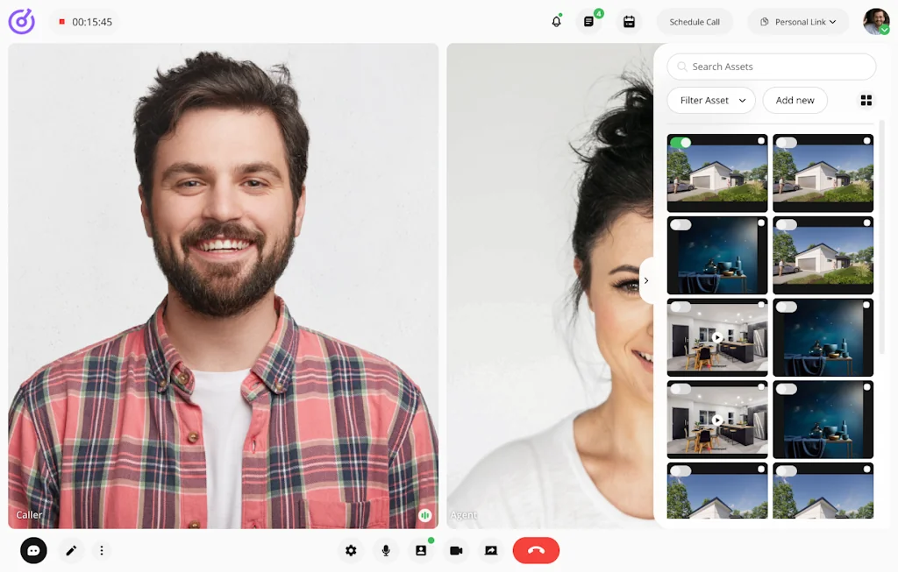This screenshot has width=898, height=572.
Task: Turn off the video camera
Action: (x=456, y=550)
